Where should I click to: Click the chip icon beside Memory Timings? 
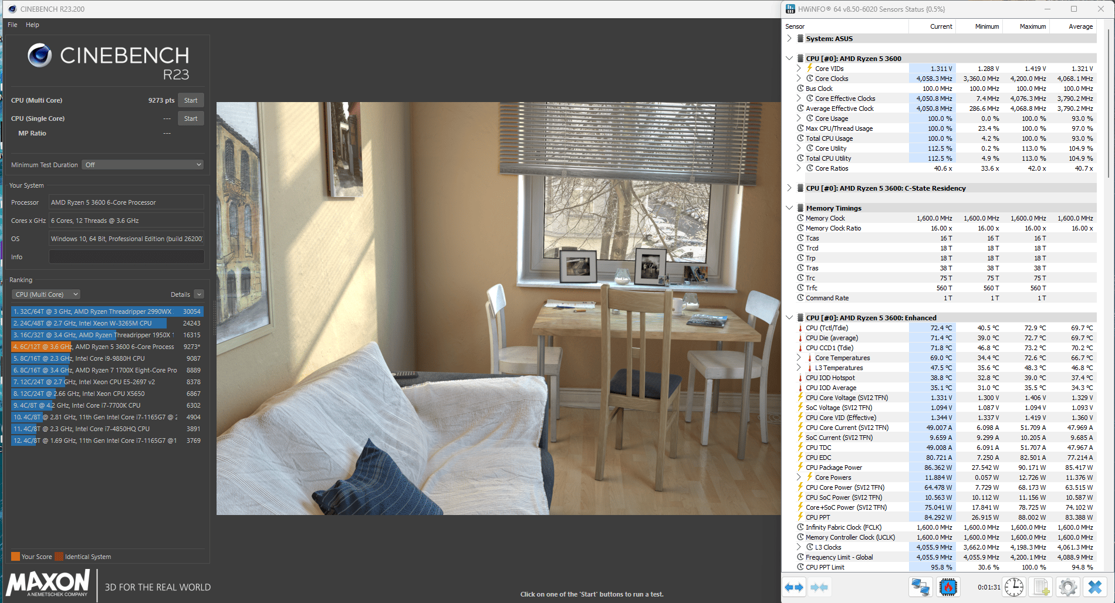click(x=800, y=208)
